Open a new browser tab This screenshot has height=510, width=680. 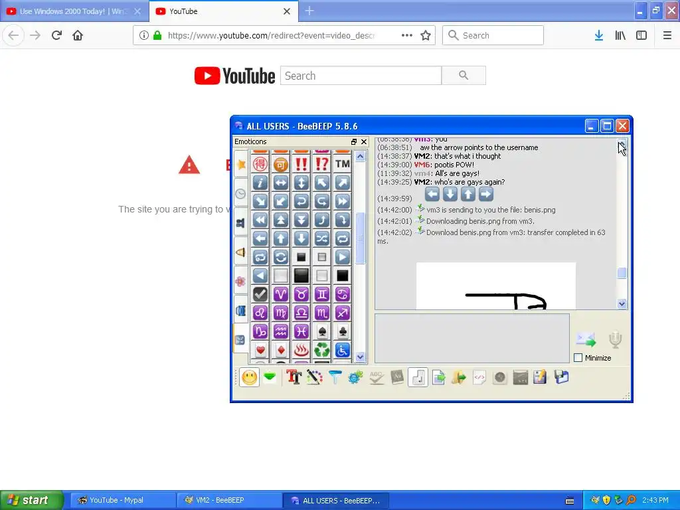(309, 11)
